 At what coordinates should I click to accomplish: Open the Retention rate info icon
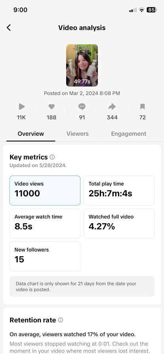(x=61, y=320)
